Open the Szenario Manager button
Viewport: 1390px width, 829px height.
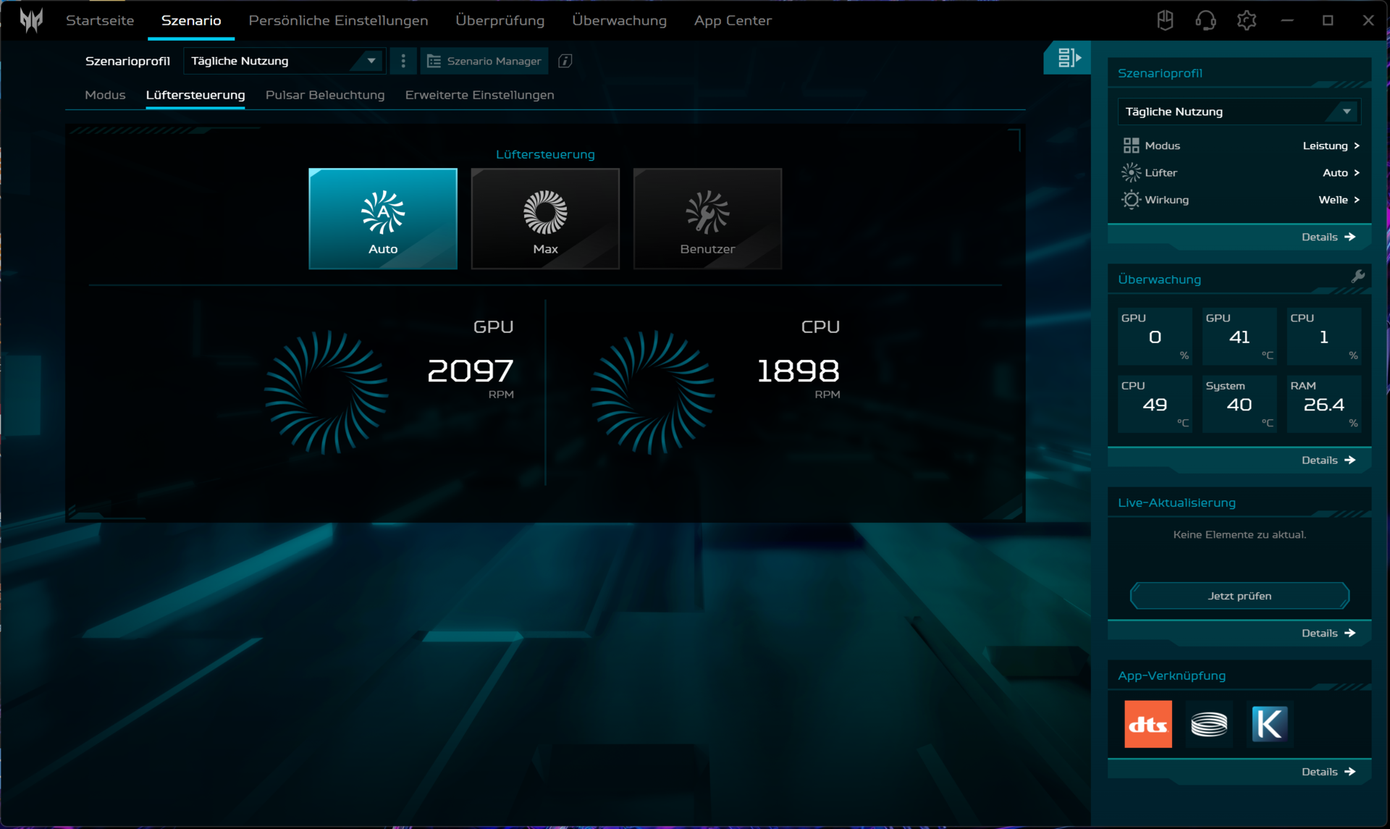click(484, 61)
